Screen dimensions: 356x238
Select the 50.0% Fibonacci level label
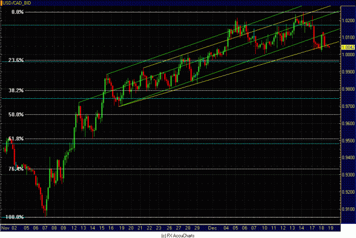pyautogui.click(x=16, y=114)
